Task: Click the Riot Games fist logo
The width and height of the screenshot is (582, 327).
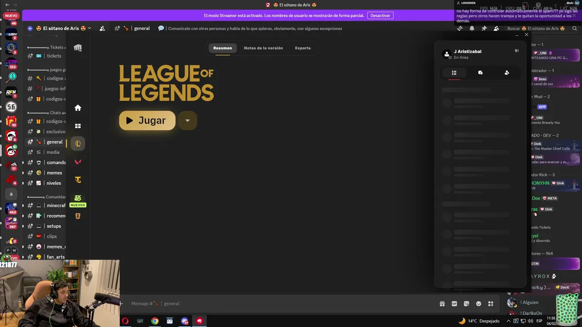Action: pyautogui.click(x=78, y=48)
